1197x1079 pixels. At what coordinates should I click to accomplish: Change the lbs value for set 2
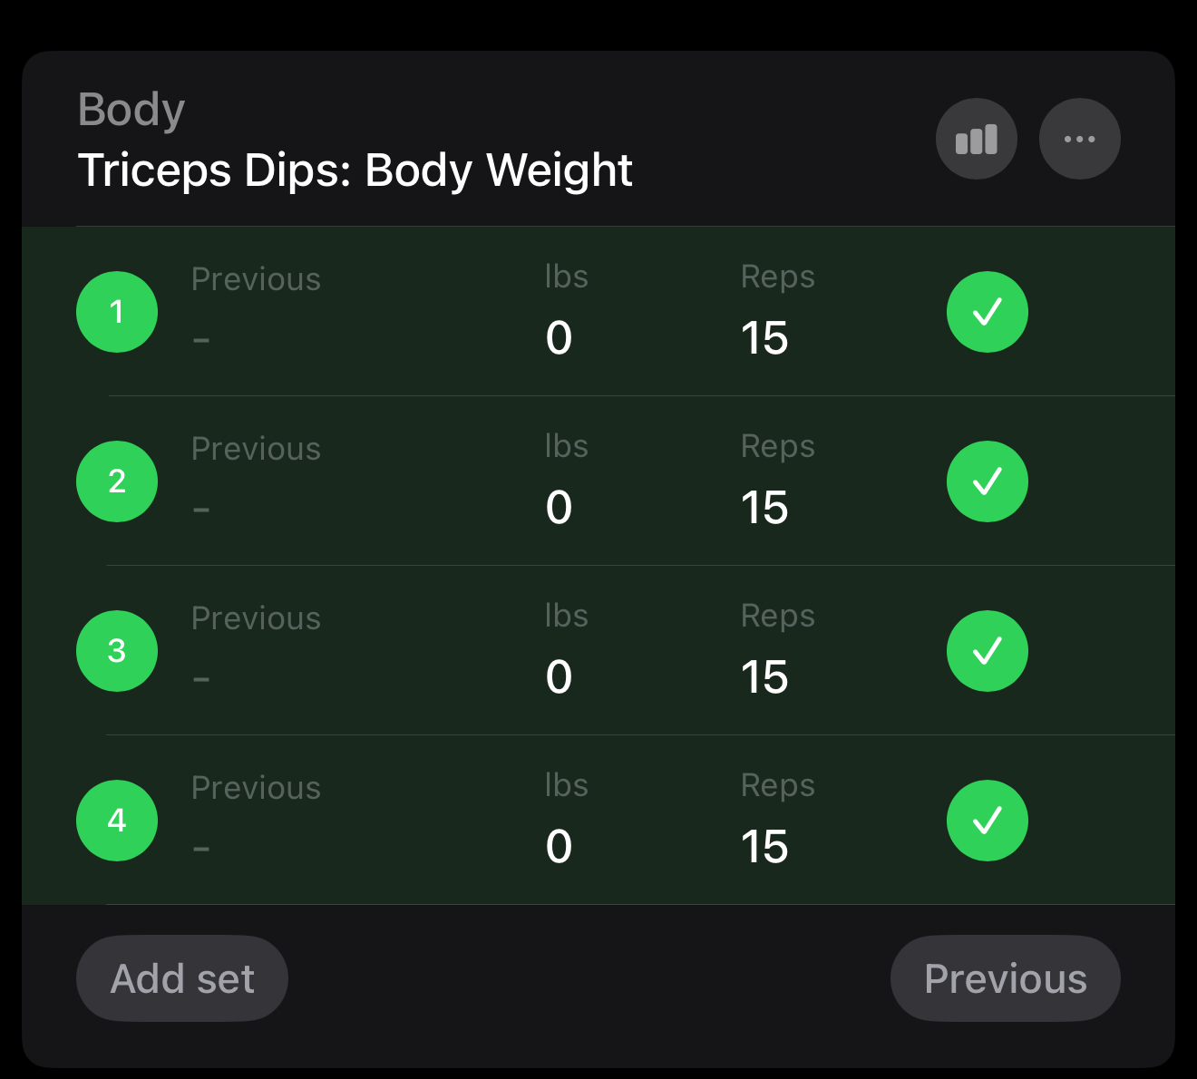560,508
